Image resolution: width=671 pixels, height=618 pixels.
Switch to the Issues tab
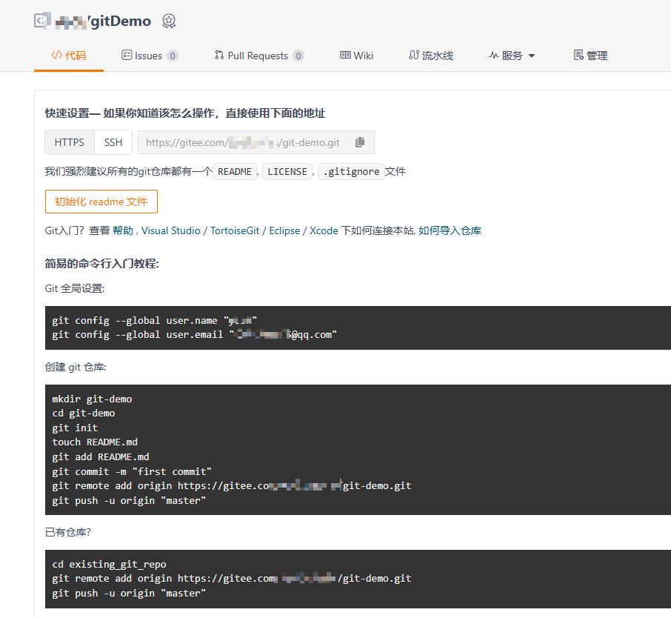[150, 56]
